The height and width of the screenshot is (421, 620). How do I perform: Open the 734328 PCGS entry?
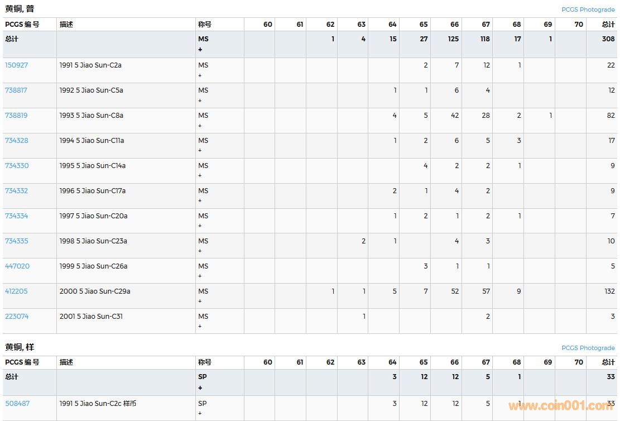[16, 141]
